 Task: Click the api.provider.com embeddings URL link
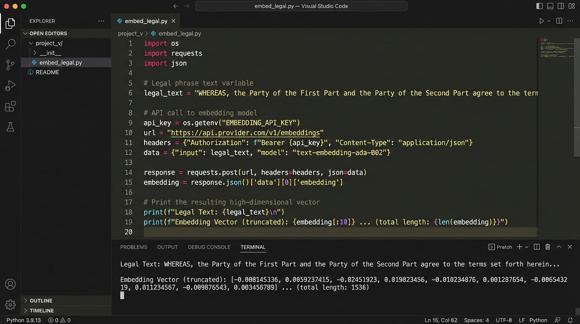tap(245, 133)
